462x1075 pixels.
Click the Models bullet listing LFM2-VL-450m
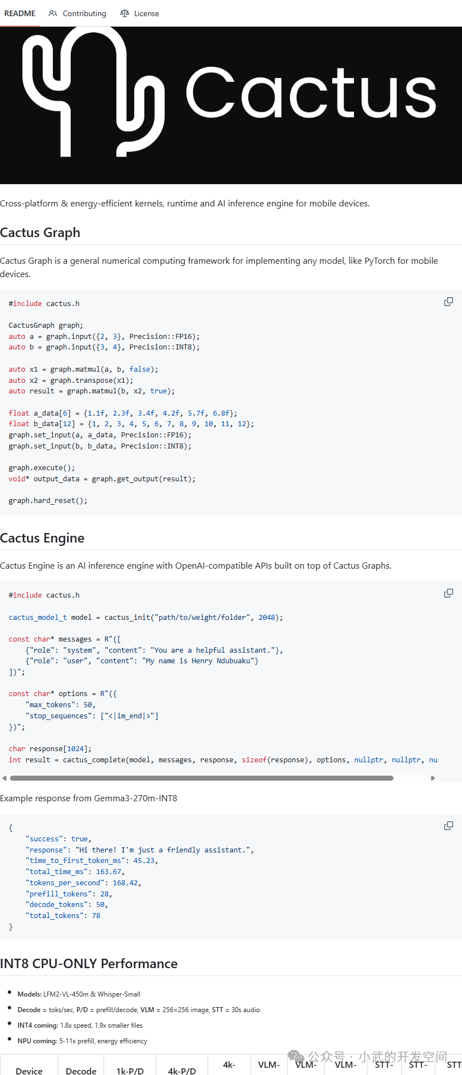pyautogui.click(x=79, y=994)
